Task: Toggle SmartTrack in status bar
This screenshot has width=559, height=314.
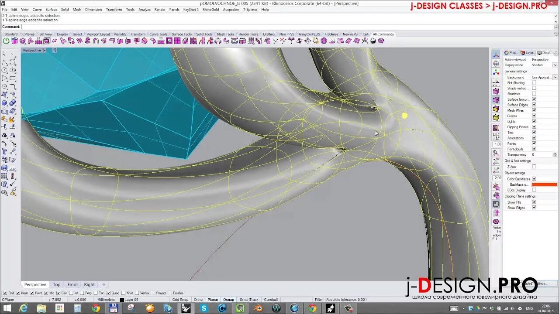Action: [249, 300]
